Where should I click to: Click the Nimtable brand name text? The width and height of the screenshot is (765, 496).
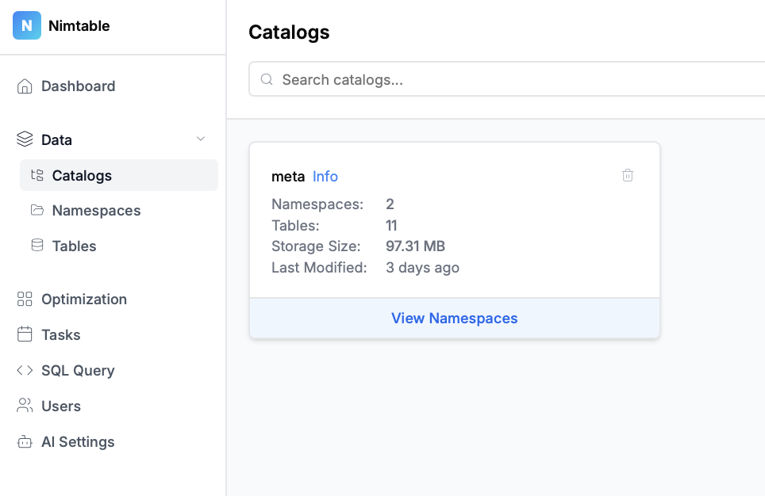pos(79,26)
